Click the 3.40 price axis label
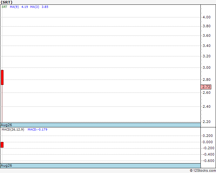 pos(206,46)
